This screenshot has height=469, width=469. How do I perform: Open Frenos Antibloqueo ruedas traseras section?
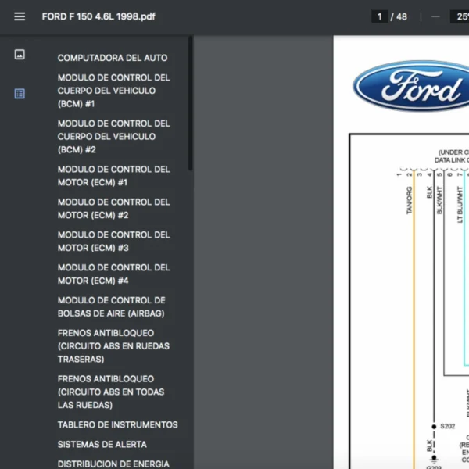(113, 346)
